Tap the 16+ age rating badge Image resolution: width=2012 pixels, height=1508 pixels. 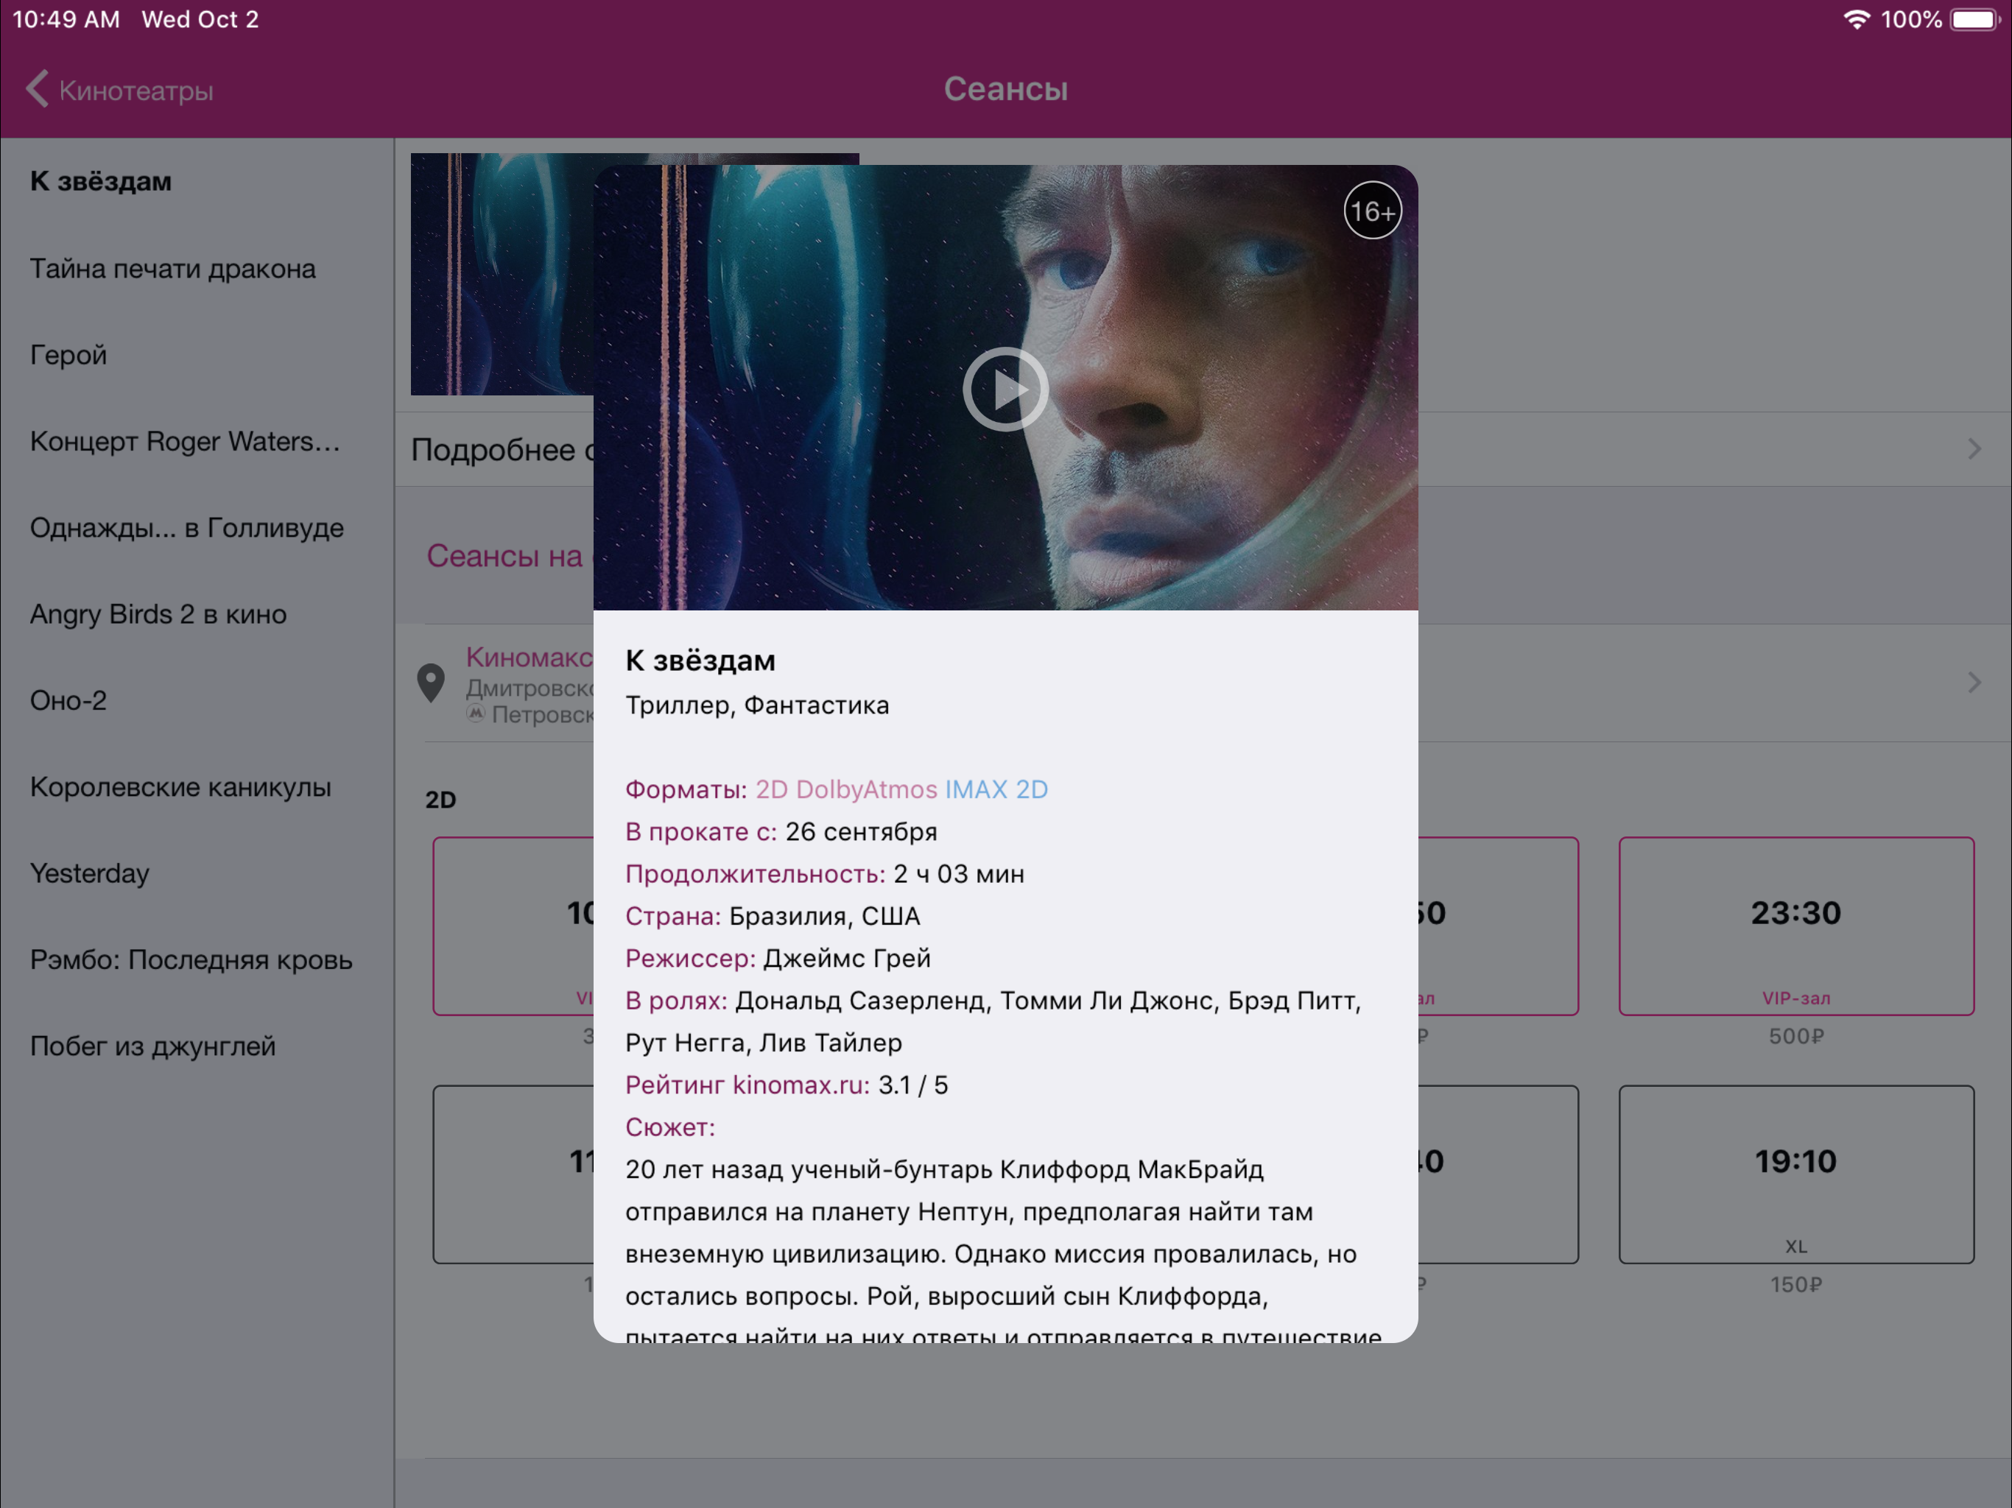point(1372,210)
